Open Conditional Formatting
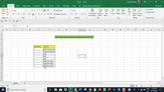 [x=92, y=13]
